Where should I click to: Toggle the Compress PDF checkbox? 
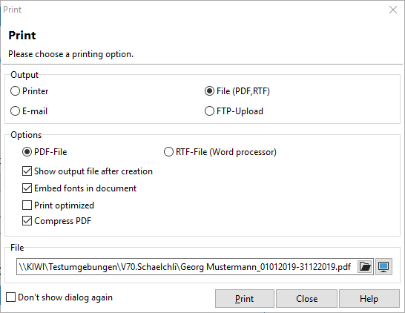56,221
